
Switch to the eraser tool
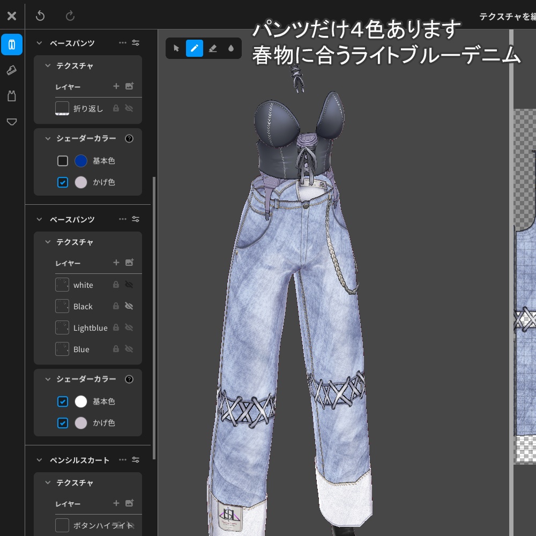(213, 48)
